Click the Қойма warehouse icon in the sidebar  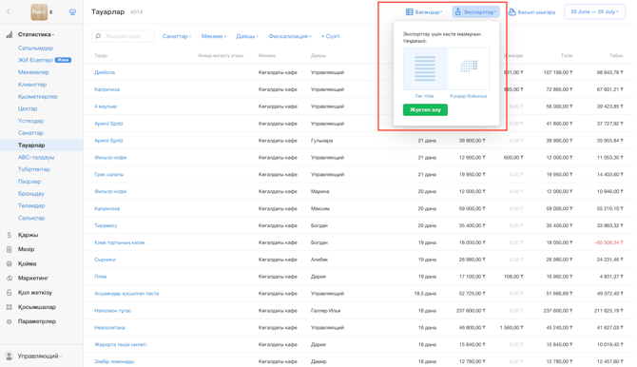point(9,263)
